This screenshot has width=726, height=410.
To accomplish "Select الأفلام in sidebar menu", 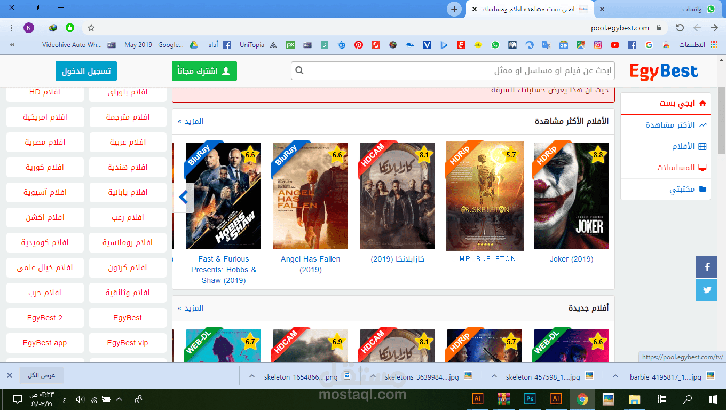I will click(x=666, y=146).
